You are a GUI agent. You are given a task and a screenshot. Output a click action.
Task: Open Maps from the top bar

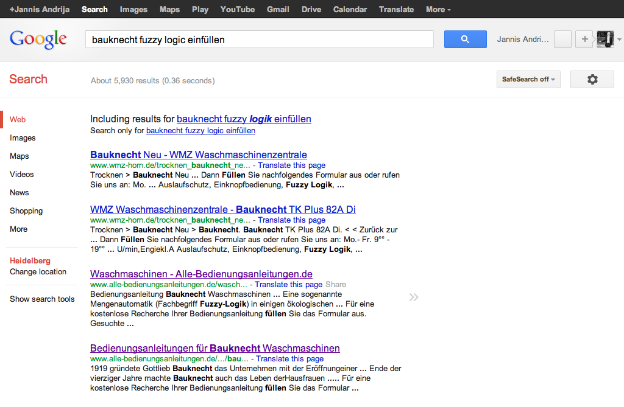click(x=170, y=9)
